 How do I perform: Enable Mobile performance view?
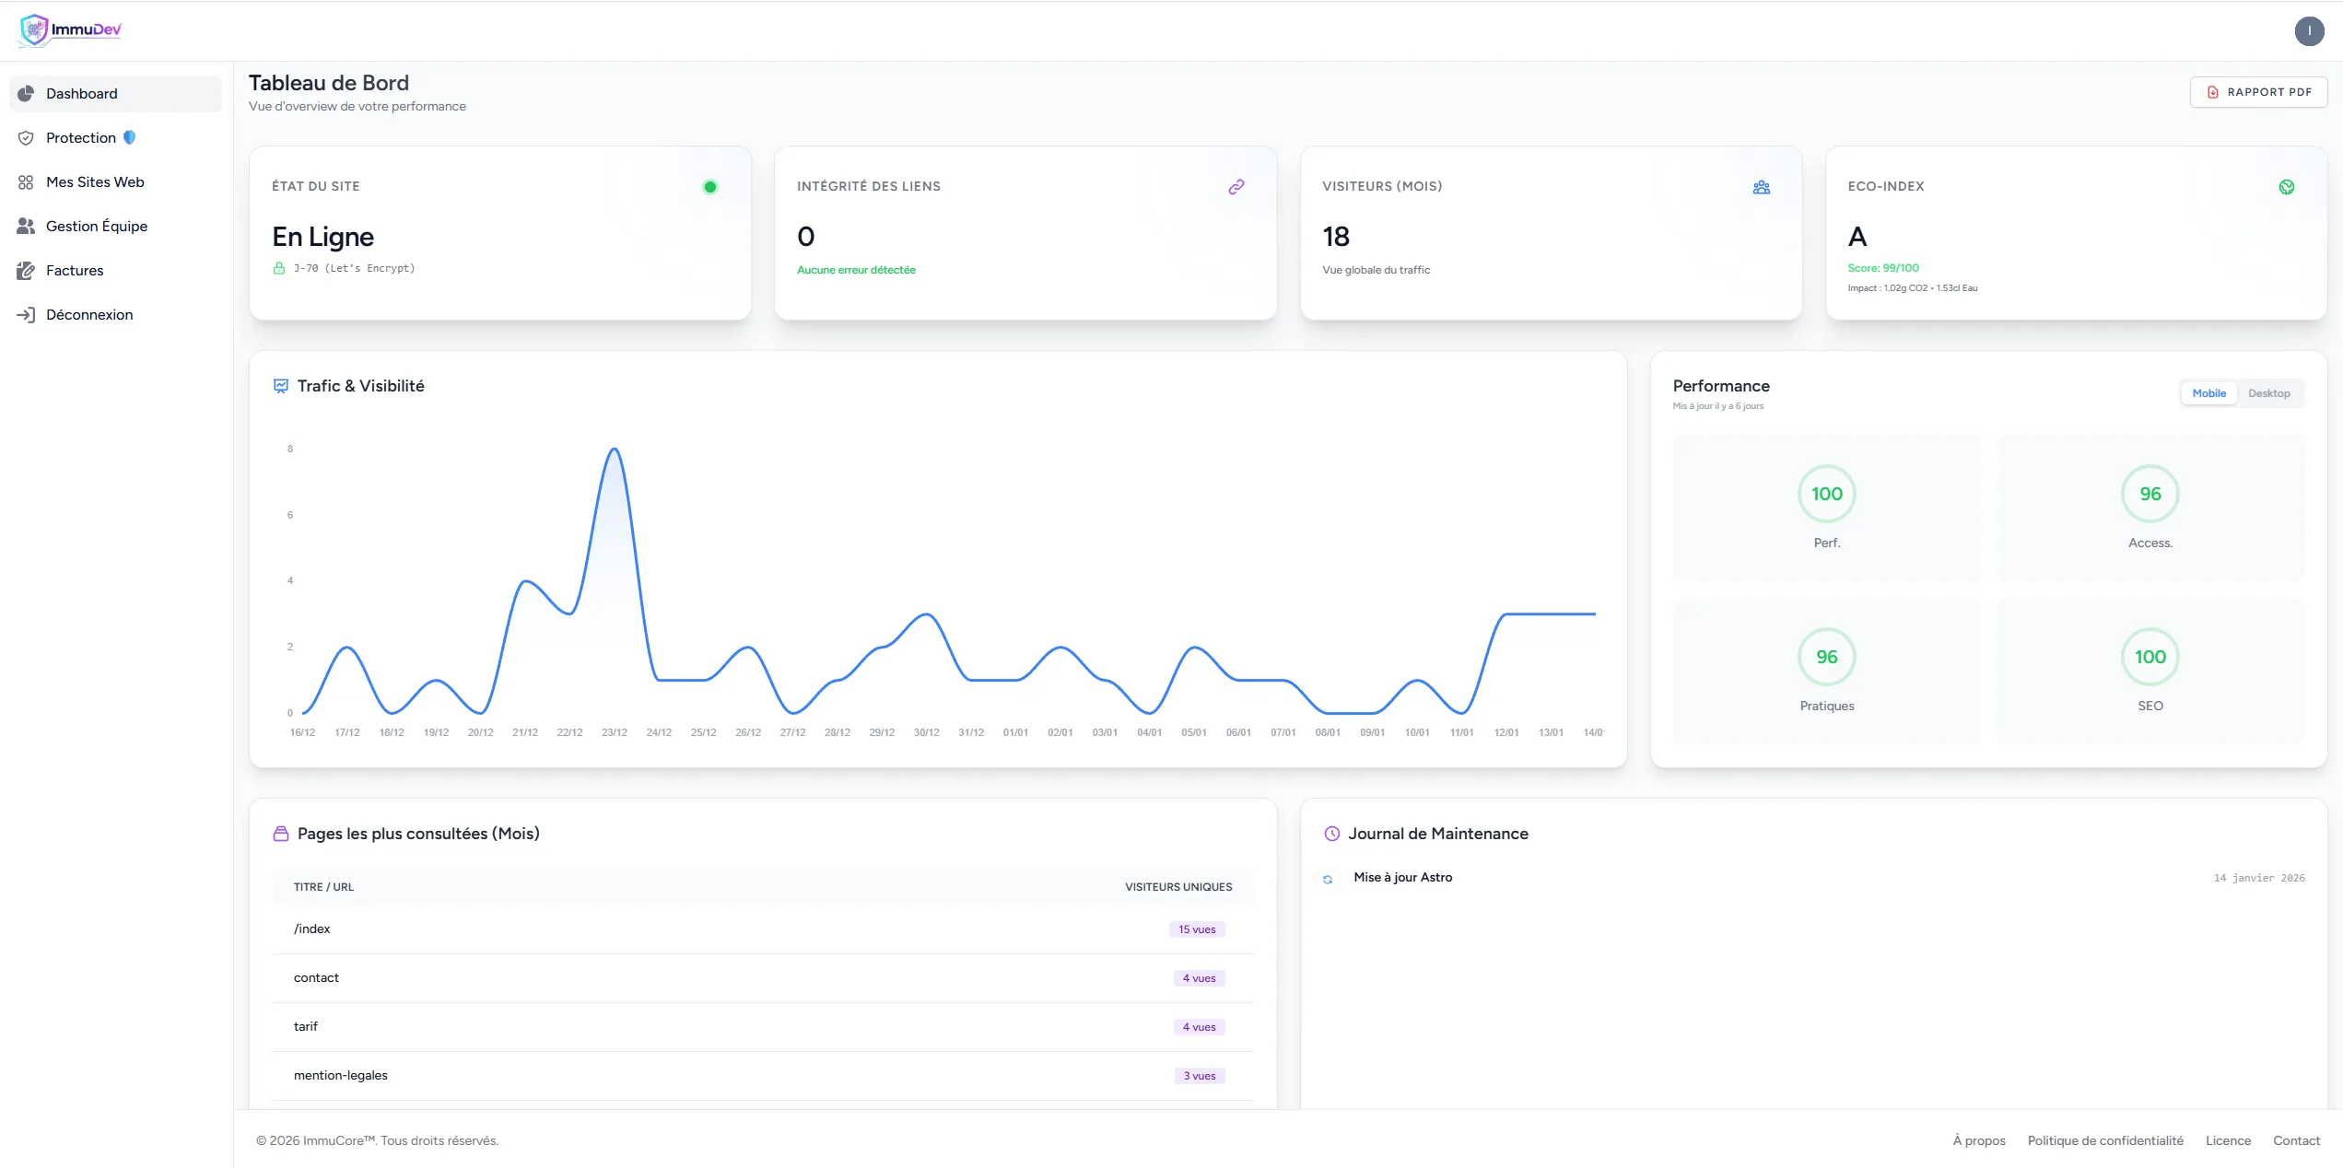point(2208,393)
